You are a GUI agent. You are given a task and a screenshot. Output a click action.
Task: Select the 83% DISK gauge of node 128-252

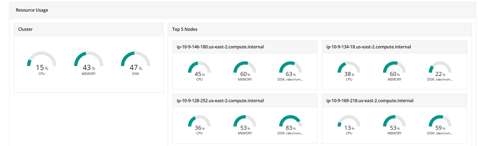tap(290, 125)
